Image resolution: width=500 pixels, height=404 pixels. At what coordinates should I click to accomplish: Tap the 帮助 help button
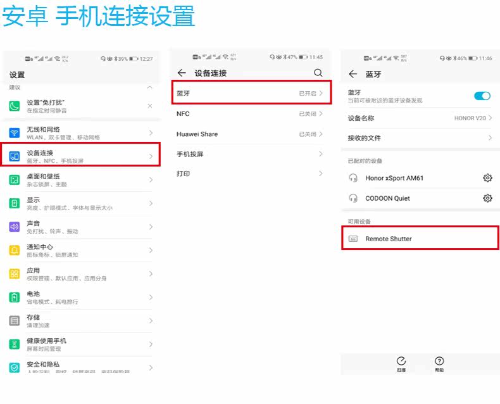point(439,364)
